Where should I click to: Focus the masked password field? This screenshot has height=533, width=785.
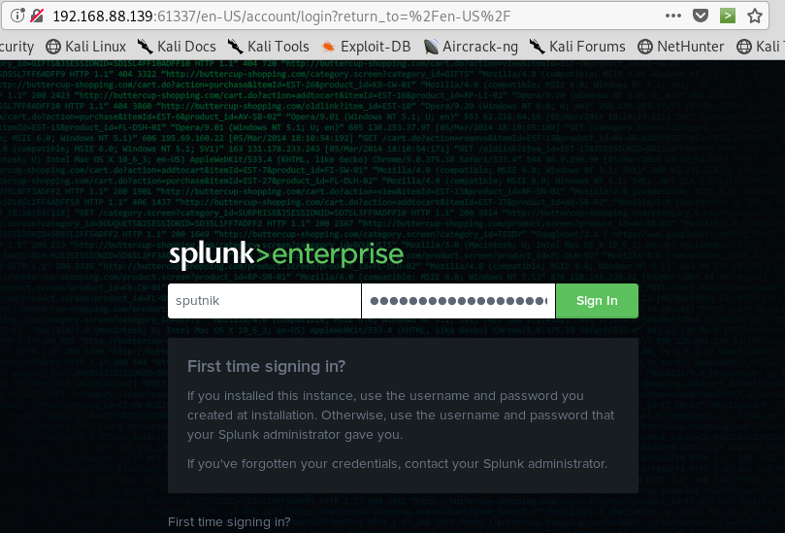458,301
